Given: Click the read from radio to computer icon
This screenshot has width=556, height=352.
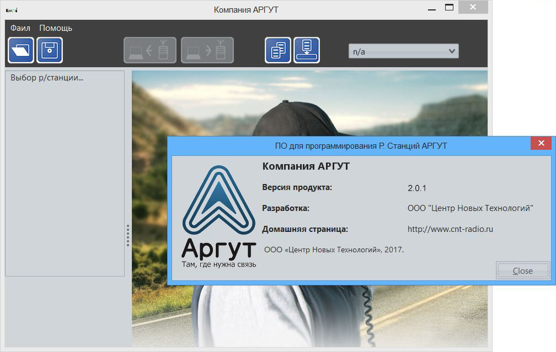Looking at the screenshot, I should 150,51.
